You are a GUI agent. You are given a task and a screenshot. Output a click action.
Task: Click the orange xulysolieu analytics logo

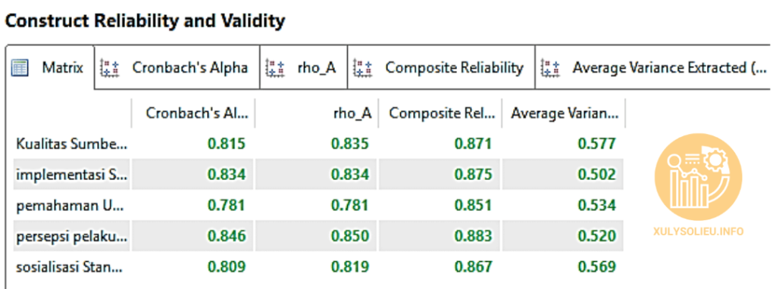click(x=698, y=176)
